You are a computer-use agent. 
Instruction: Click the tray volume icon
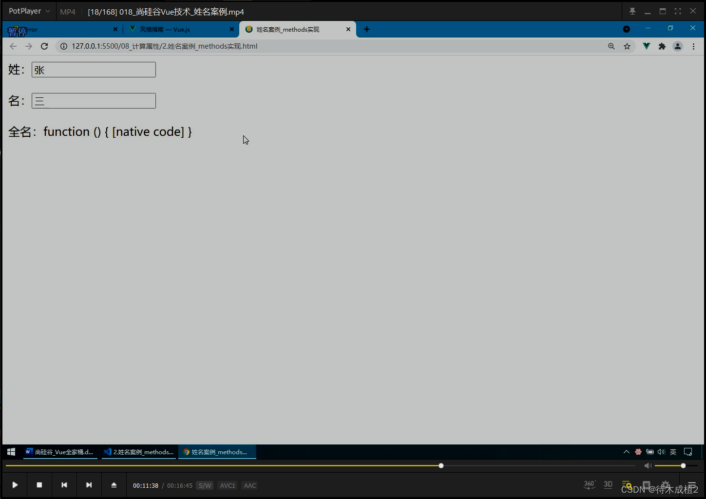point(661,452)
